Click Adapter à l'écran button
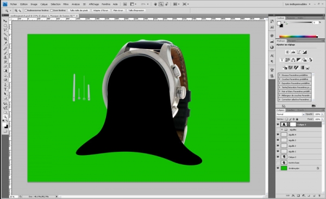Screen dimensions: 326x199 (101, 10)
